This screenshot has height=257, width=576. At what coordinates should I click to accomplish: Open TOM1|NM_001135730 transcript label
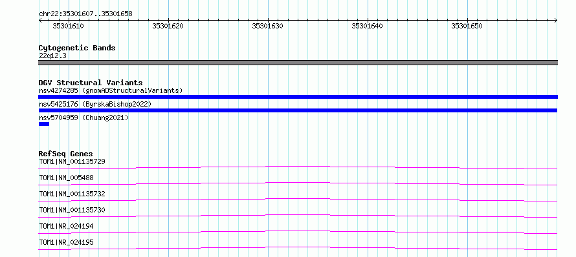click(72, 210)
